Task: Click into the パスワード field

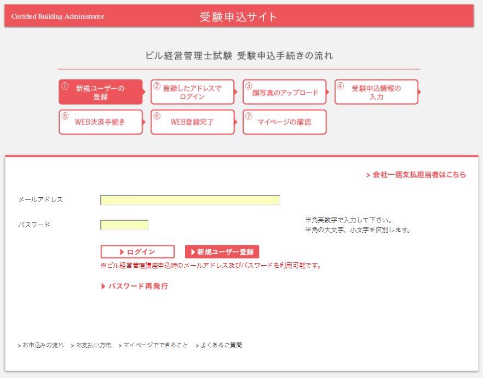Action: coord(124,225)
